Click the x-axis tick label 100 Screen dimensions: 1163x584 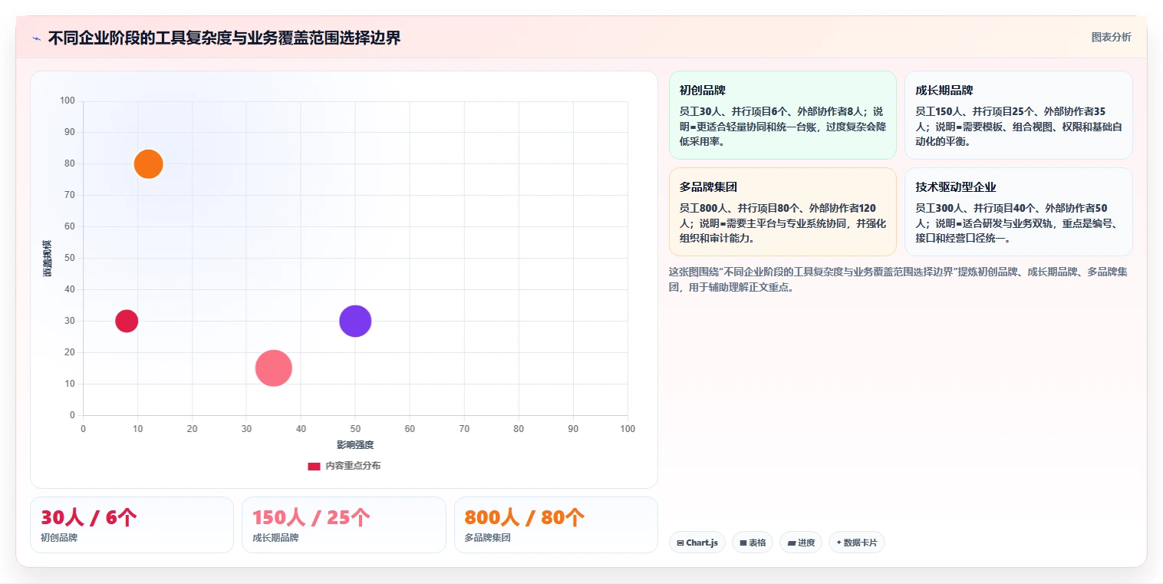coord(628,429)
